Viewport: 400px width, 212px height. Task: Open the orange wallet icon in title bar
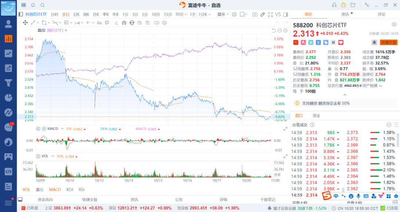click(344, 5)
